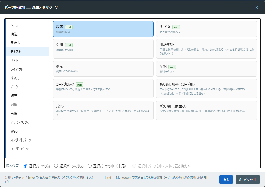Open the Web category
The image size is (265, 187).
(x=27, y=131)
